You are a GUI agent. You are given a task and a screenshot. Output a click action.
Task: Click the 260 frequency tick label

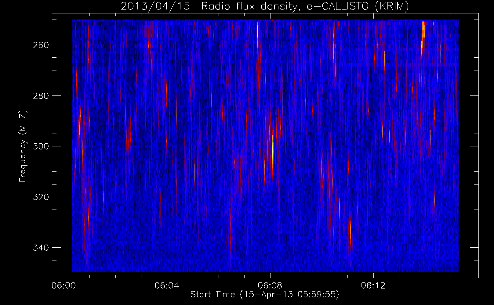point(40,45)
